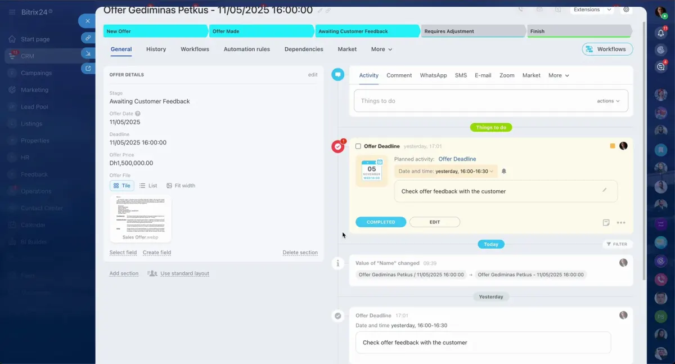Switch to E-mail tab

pos(483,75)
